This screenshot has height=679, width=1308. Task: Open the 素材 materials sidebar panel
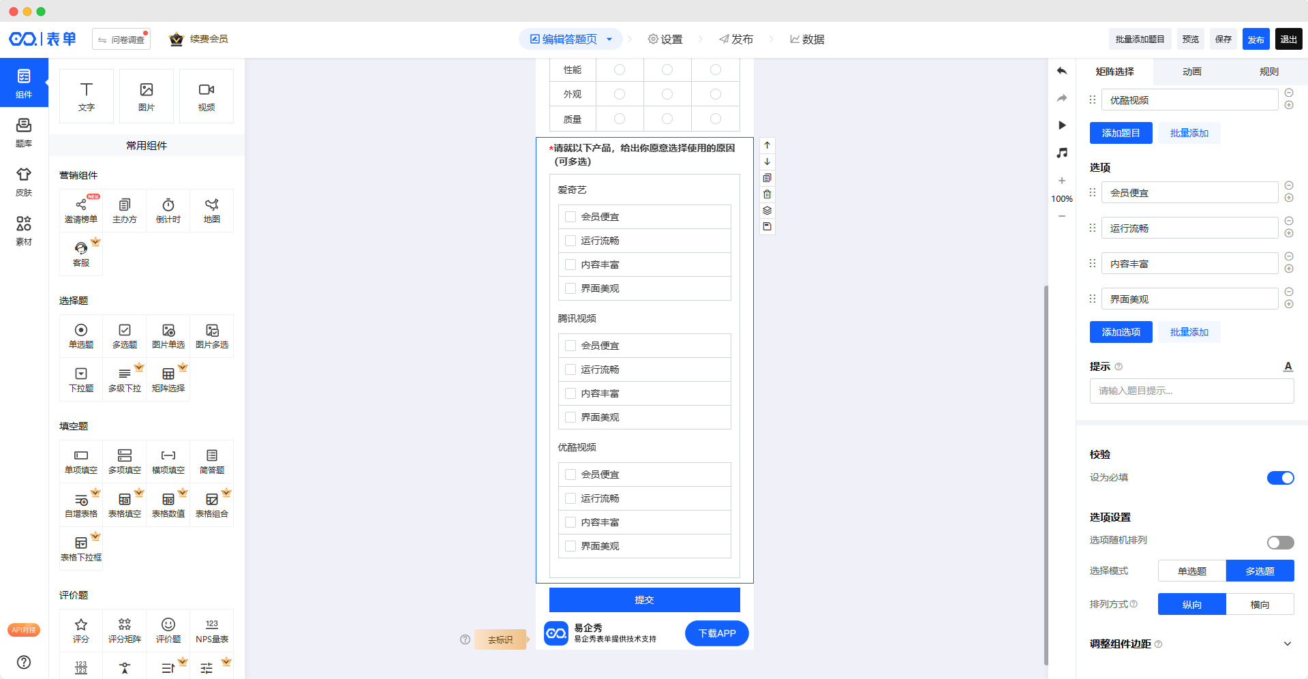coord(24,230)
